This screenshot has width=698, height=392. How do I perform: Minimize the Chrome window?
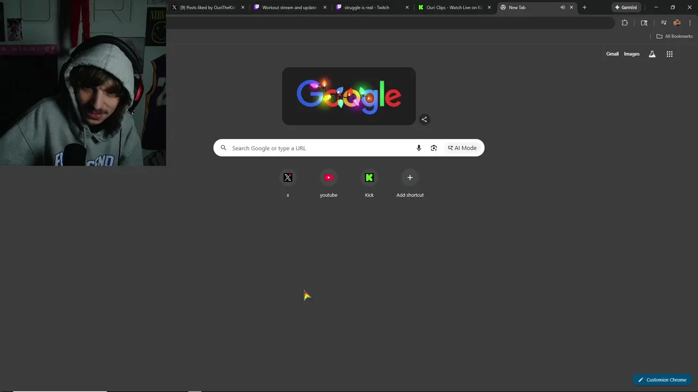pos(656,8)
